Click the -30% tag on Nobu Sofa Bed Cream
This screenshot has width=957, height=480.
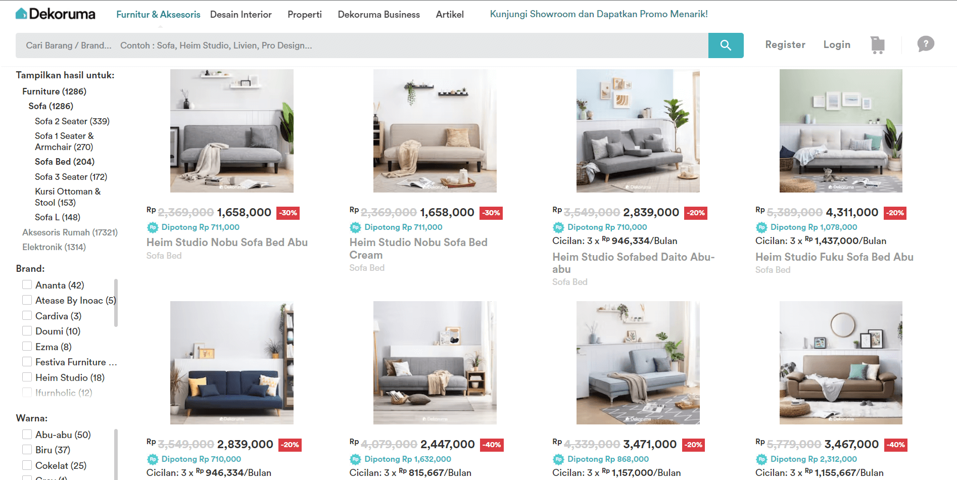pyautogui.click(x=491, y=213)
